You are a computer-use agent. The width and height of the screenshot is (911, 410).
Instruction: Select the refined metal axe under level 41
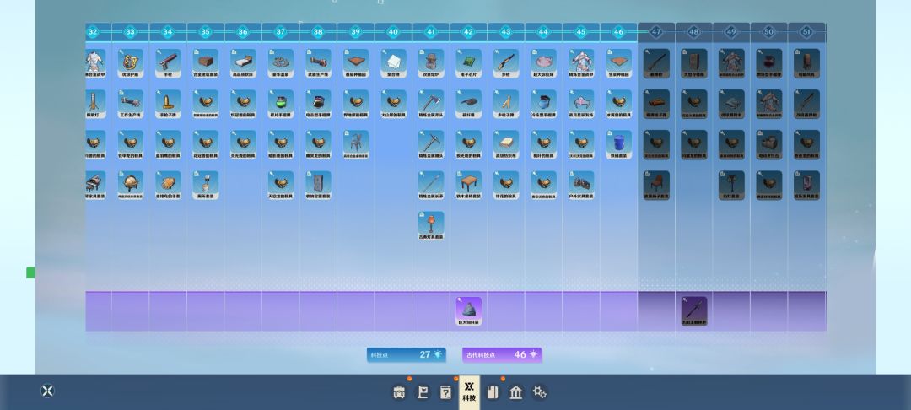coord(431,104)
